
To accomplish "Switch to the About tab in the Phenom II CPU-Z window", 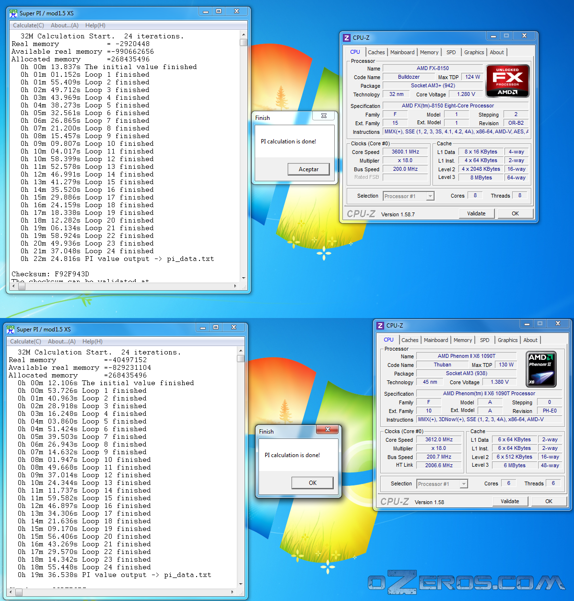I will pyautogui.click(x=530, y=340).
